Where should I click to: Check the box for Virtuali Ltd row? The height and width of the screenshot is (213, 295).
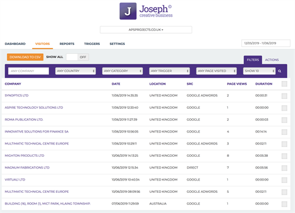point(284,180)
